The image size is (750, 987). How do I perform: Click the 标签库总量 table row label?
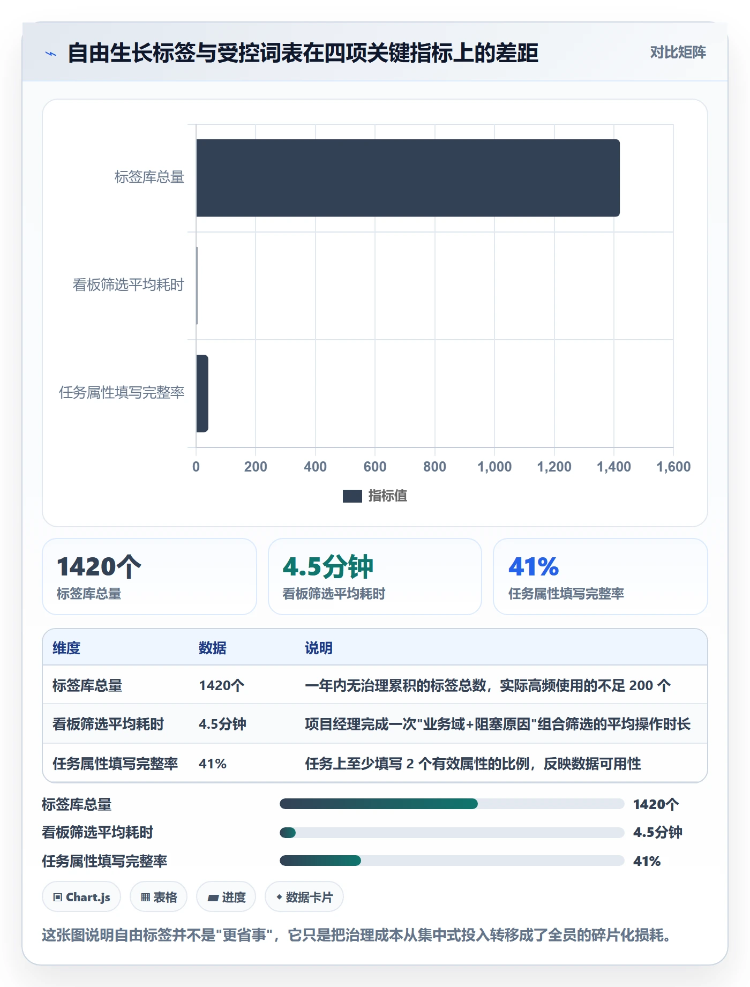[87, 685]
